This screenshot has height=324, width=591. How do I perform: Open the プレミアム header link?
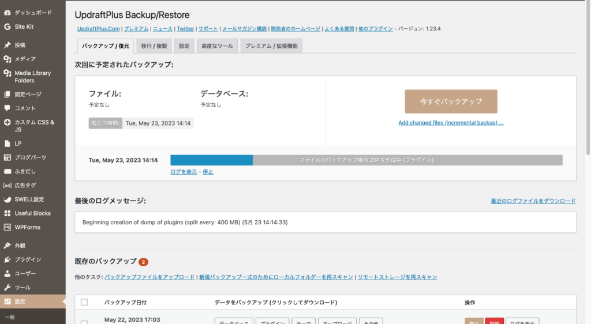pos(136,29)
